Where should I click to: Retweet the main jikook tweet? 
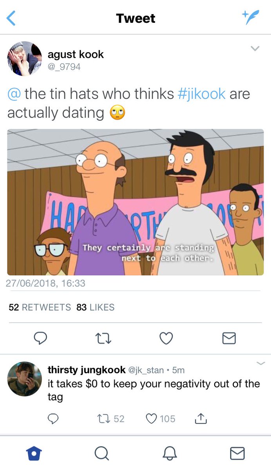tap(103, 338)
